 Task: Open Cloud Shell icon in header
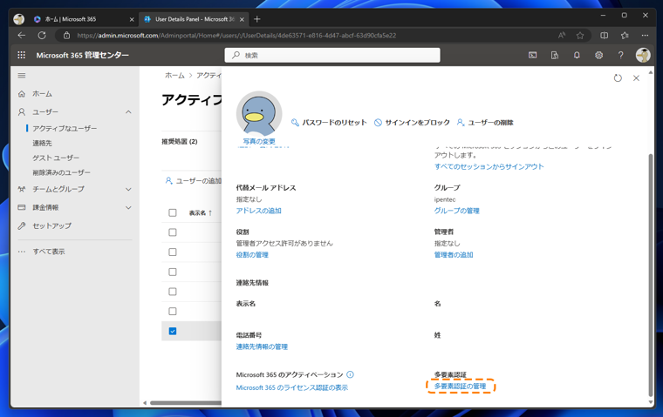[x=532, y=55]
